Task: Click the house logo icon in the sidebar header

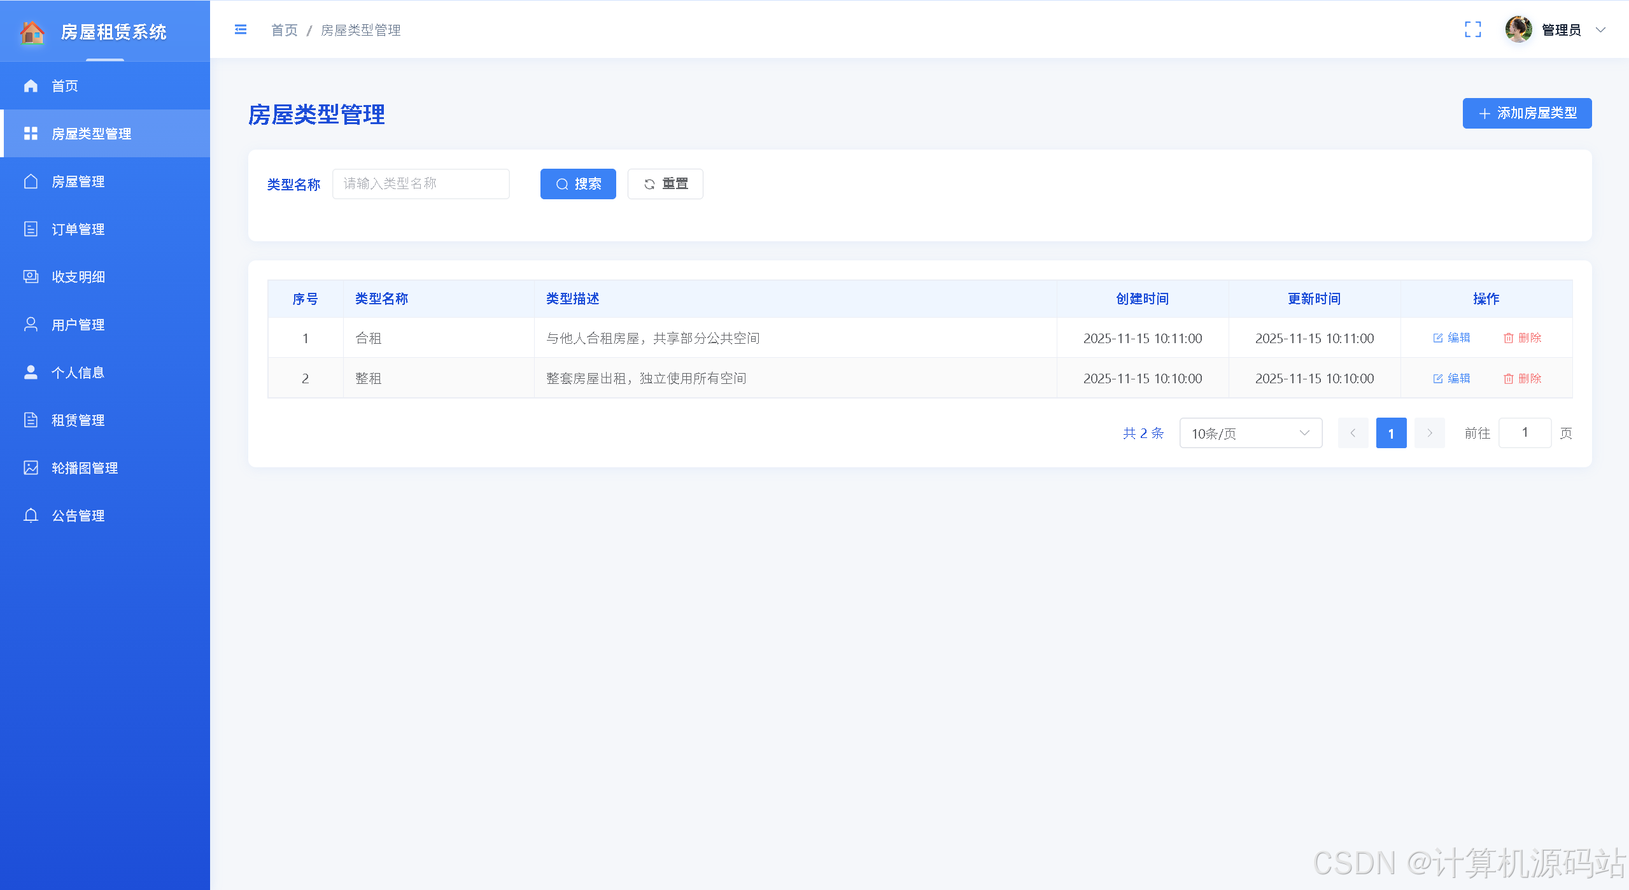Action: pyautogui.click(x=32, y=32)
